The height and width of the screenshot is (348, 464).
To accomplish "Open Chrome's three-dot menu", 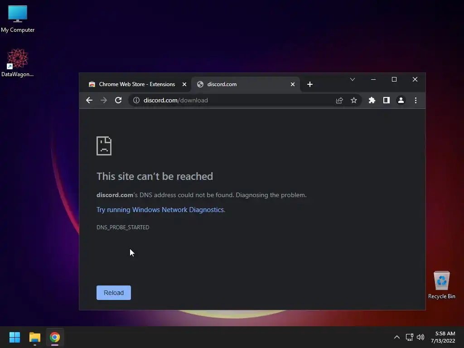I will (416, 100).
